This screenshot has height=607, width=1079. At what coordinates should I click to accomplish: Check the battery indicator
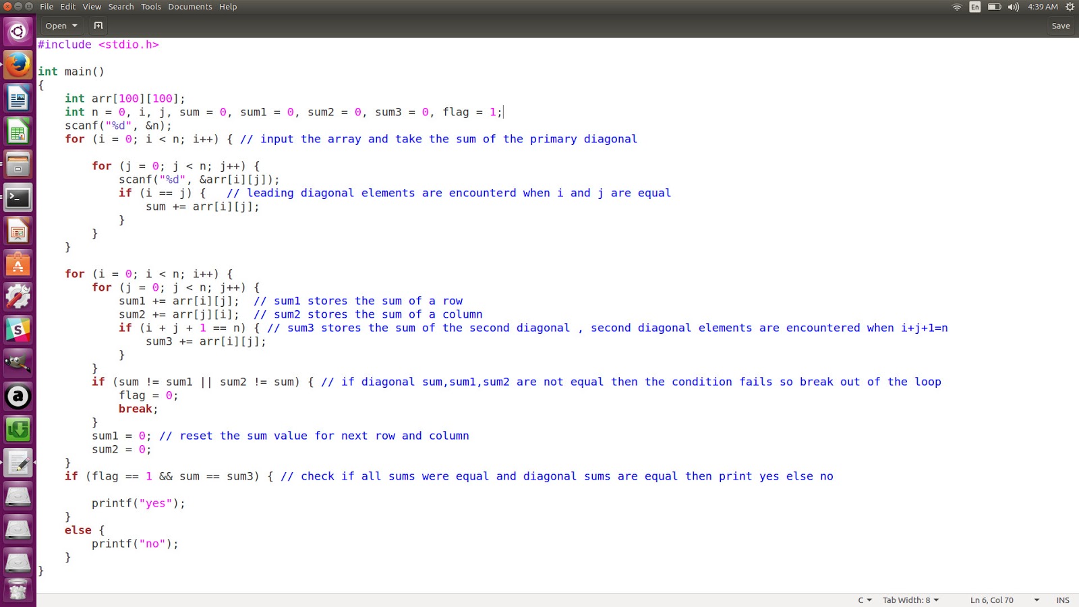[994, 7]
